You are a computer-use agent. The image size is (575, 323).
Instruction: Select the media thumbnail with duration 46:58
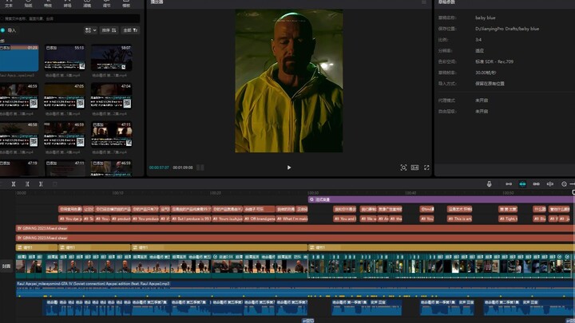coord(19,135)
